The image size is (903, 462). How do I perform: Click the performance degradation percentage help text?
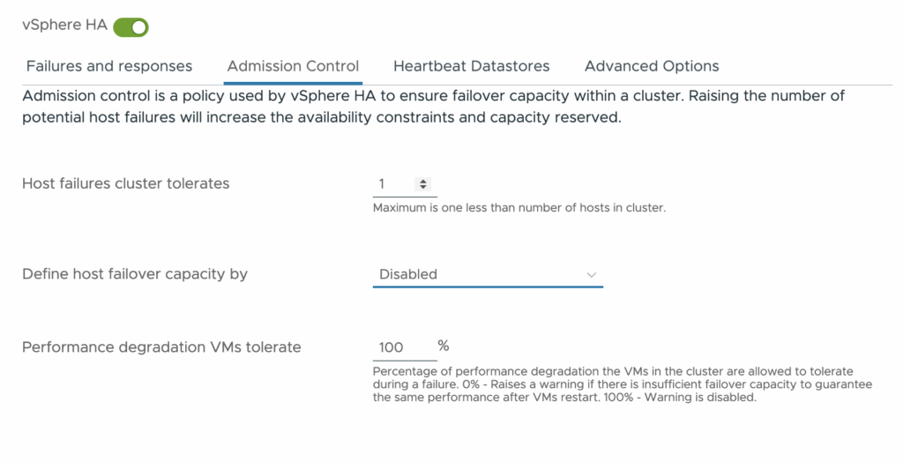tap(623, 384)
